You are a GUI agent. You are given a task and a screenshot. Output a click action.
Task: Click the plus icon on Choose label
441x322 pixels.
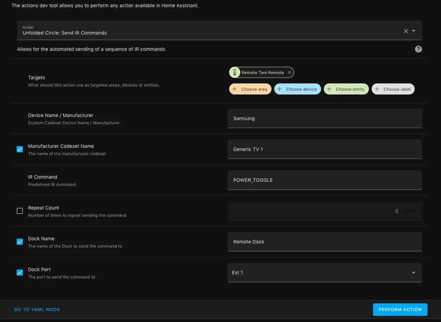[377, 89]
